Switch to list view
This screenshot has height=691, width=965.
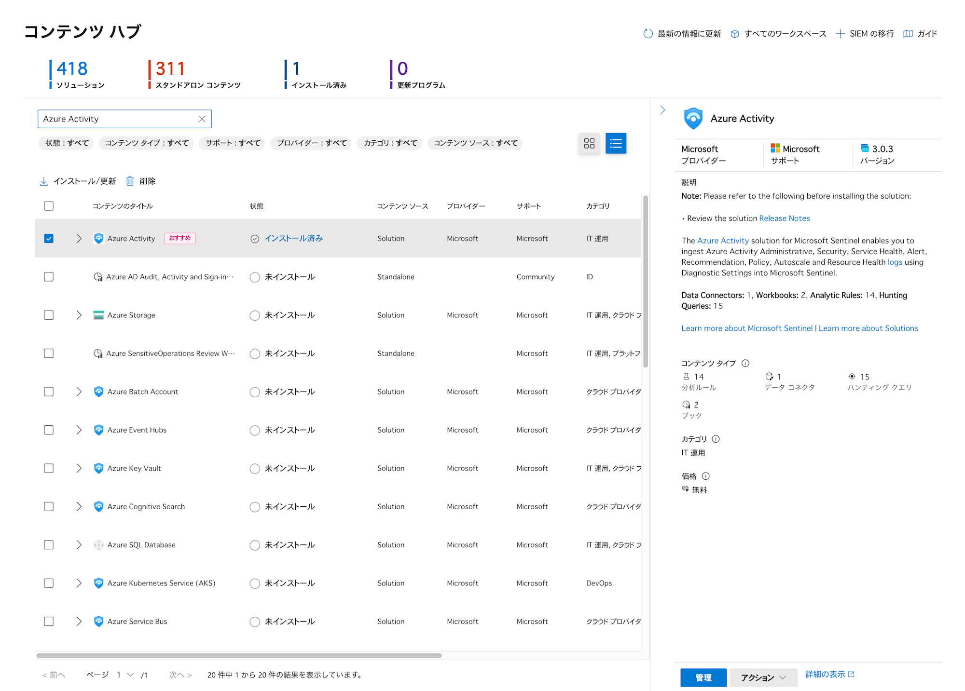[616, 143]
